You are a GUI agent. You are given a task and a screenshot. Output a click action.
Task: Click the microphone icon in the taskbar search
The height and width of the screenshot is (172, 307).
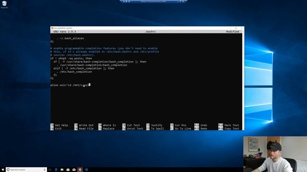click(x=45, y=170)
